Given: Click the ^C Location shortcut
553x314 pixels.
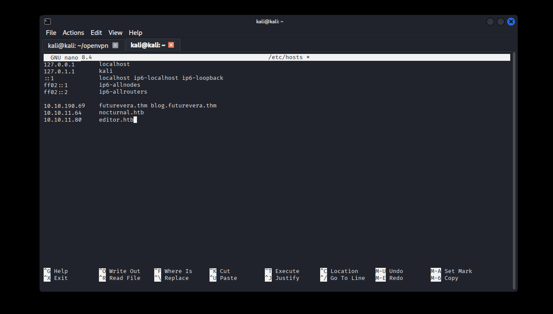Looking at the screenshot, I should coord(339,271).
